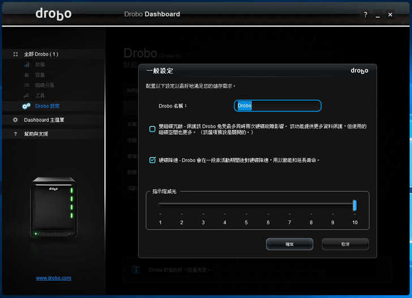Select the 磁碟分區 sidebar menu item
The image size is (412, 298).
[x=45, y=86]
